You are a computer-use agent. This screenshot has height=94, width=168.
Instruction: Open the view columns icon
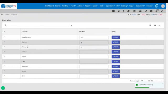(x=155, y=25)
